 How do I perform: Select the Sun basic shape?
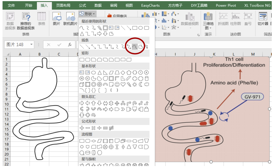135,85
